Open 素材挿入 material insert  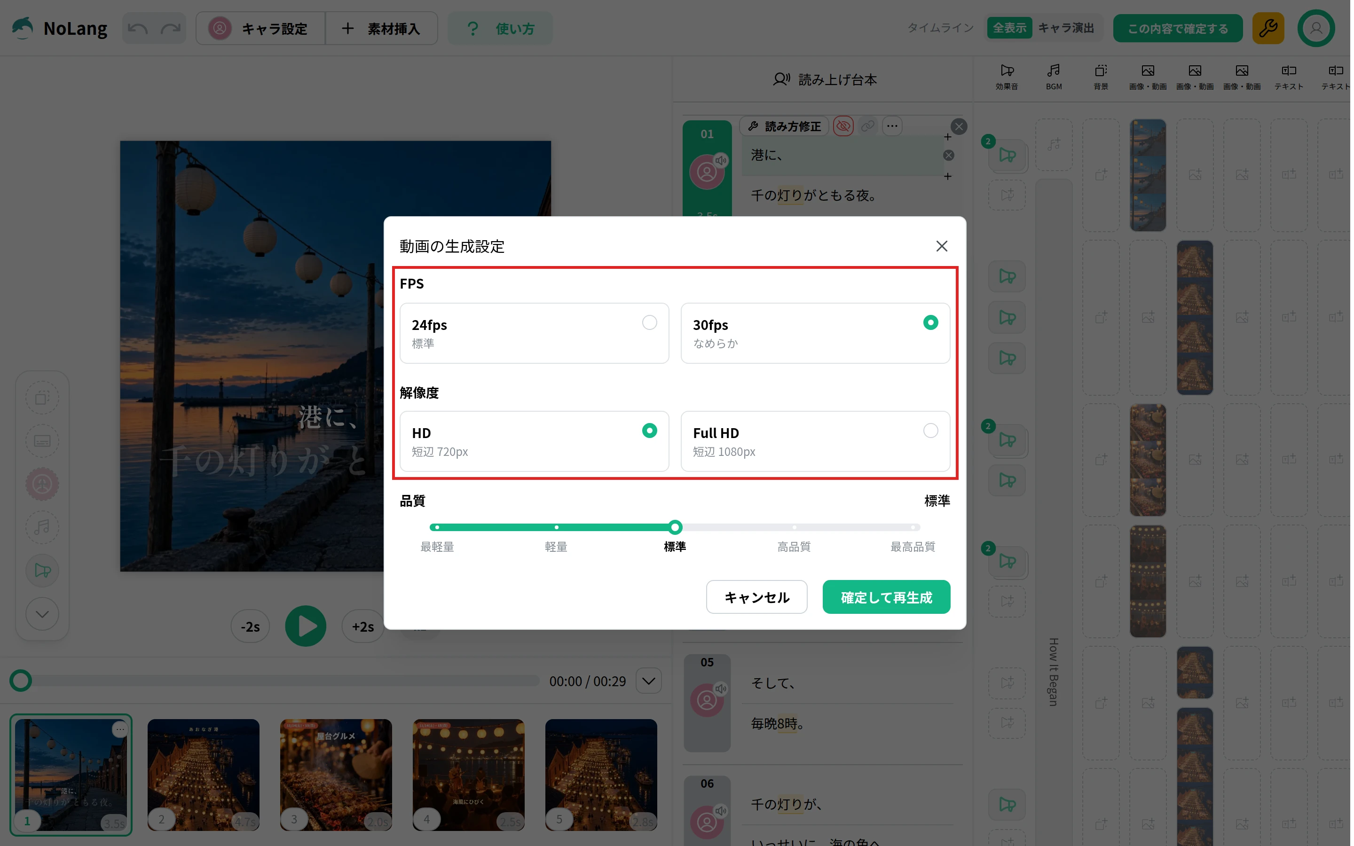[382, 29]
